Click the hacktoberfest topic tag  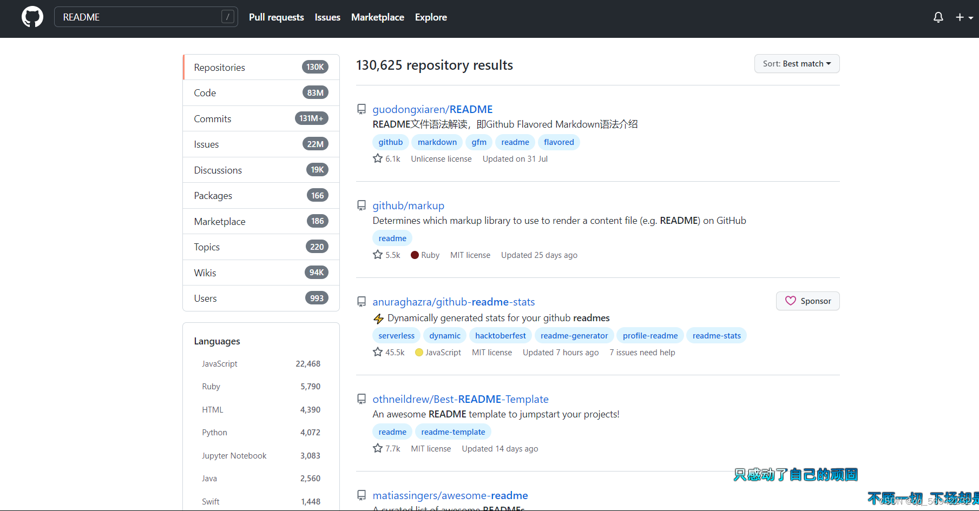pos(501,336)
